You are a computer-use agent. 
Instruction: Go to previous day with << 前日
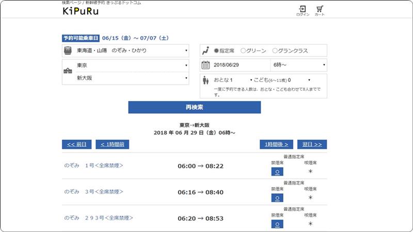[x=76, y=144]
